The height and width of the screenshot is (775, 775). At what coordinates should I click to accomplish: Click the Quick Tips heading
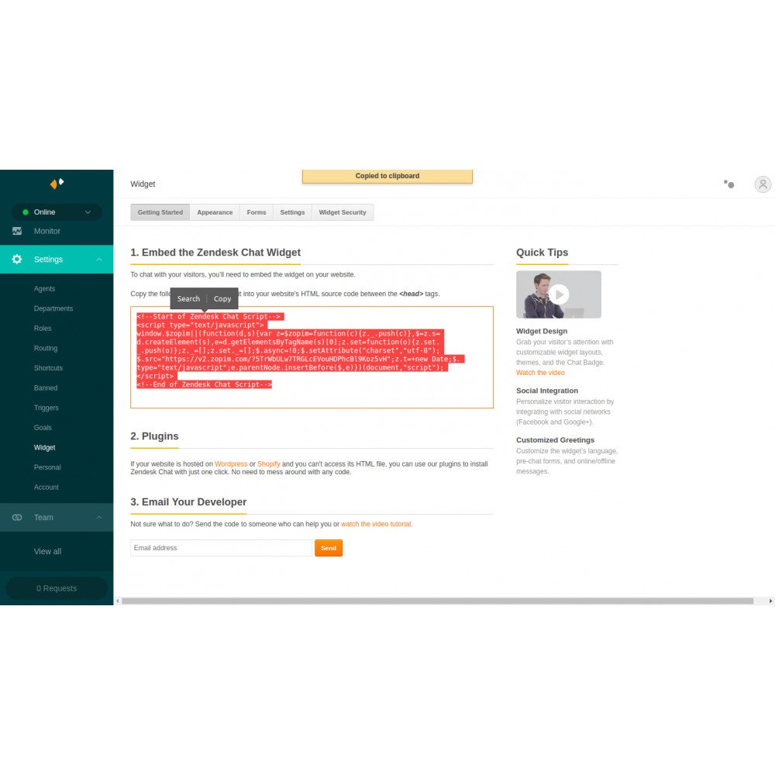[x=542, y=252]
